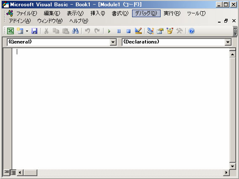This screenshot has height=179, width=239.
Task: Click the Copy icon
Action: click(x=56, y=31)
